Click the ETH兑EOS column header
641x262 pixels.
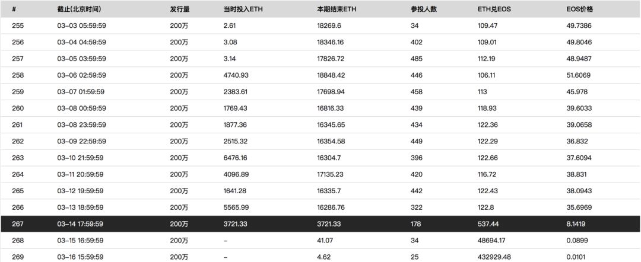[494, 10]
